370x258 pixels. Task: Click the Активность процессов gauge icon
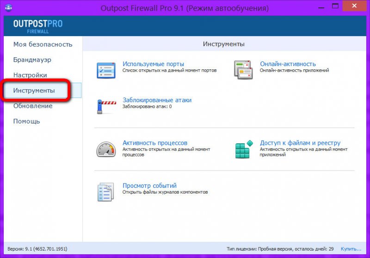[106, 149]
